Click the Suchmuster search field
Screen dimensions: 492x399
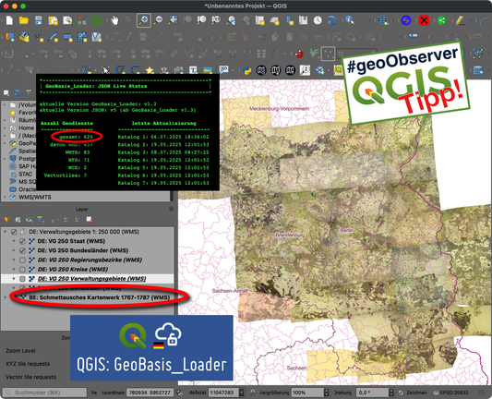[44, 393]
